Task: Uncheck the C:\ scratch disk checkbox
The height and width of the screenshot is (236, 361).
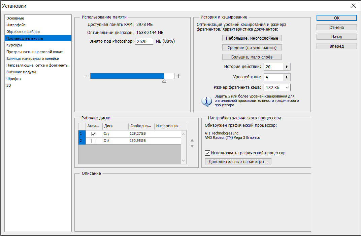Action: point(93,134)
